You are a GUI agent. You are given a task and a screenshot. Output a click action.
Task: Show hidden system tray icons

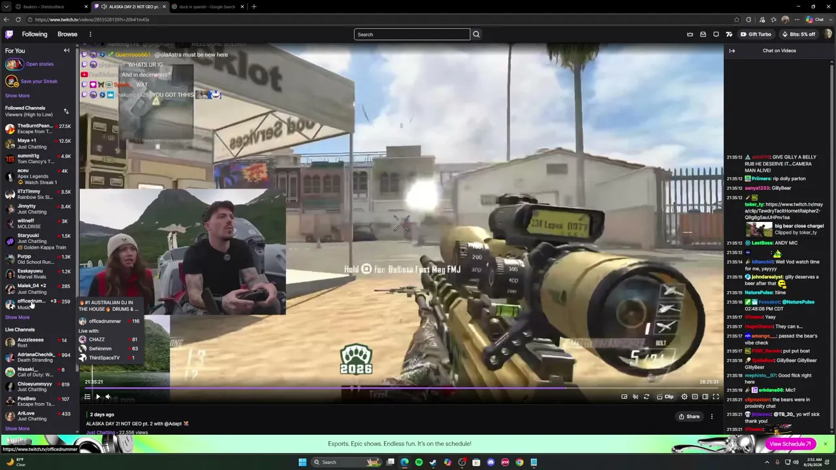coord(767,462)
